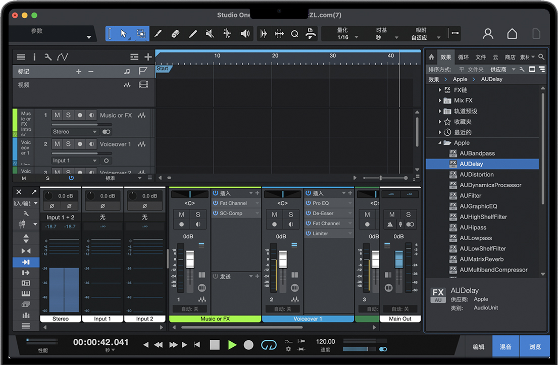This screenshot has width=558, height=365.
Task: Expand the FX链 folder
Action: [440, 90]
